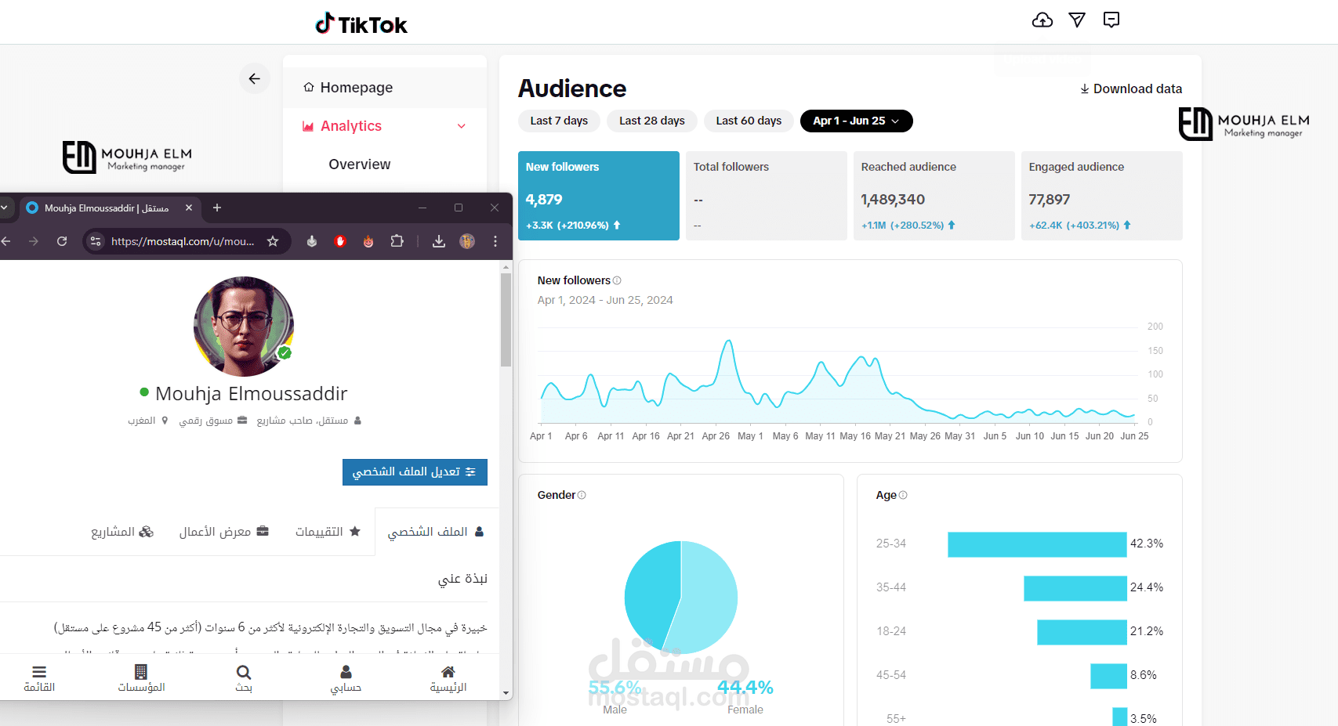The height and width of the screenshot is (726, 1338).
Task: Click the gender pie chart
Action: click(681, 598)
